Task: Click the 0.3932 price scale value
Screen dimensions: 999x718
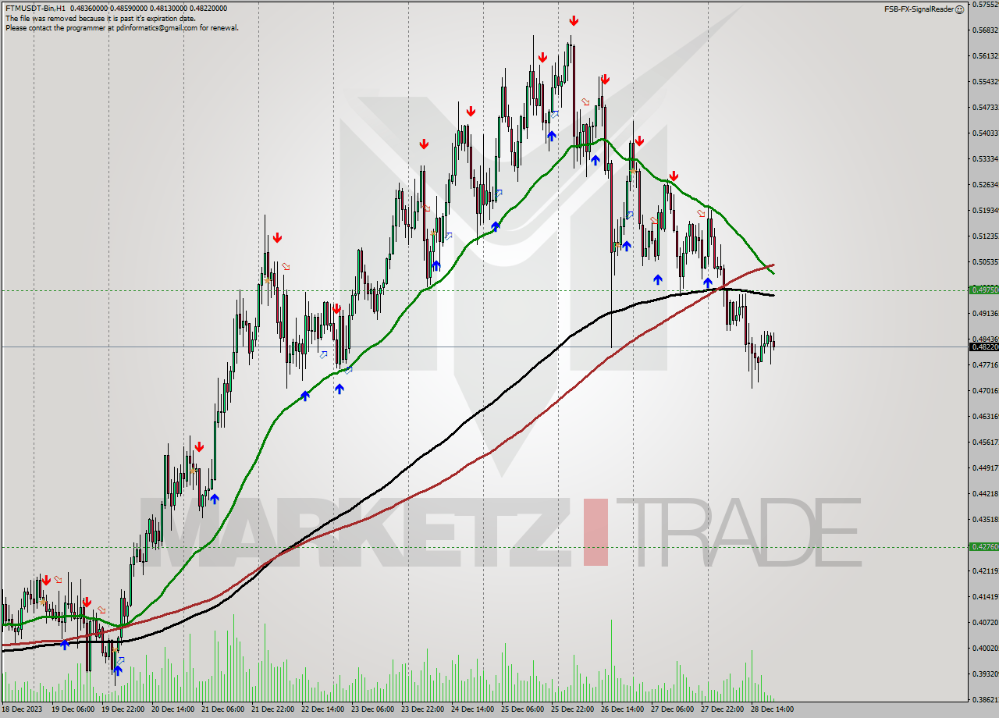Action: click(985, 674)
